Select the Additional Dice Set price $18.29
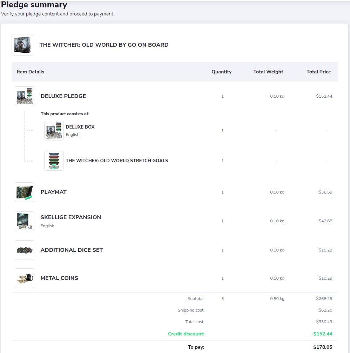This screenshot has height=353, width=350. pyautogui.click(x=325, y=250)
